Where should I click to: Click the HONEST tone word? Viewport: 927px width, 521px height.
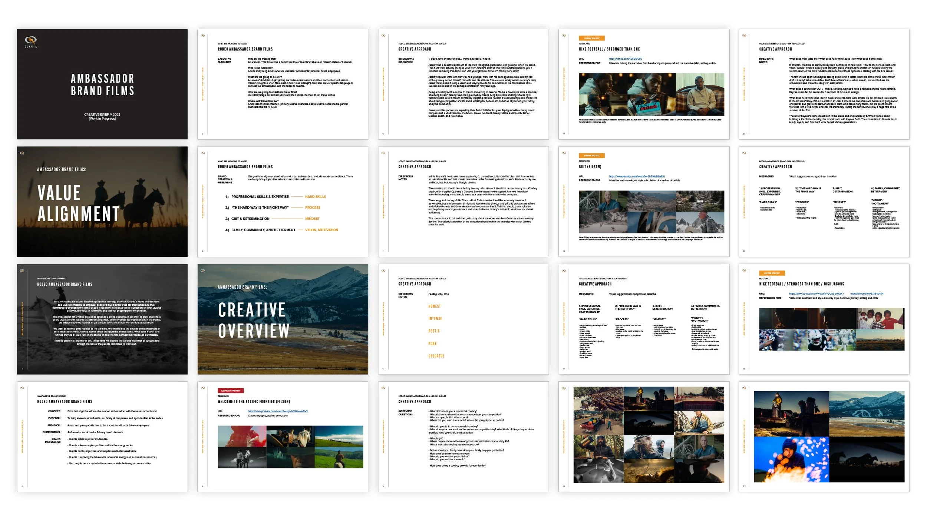point(434,306)
